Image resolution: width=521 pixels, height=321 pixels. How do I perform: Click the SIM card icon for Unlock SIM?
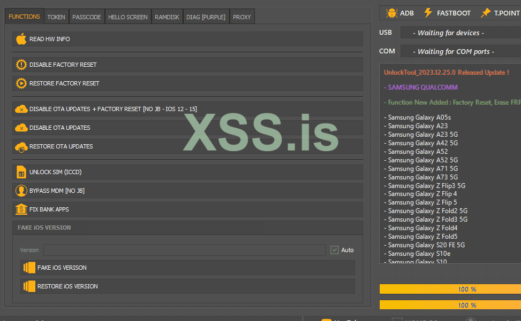click(21, 172)
